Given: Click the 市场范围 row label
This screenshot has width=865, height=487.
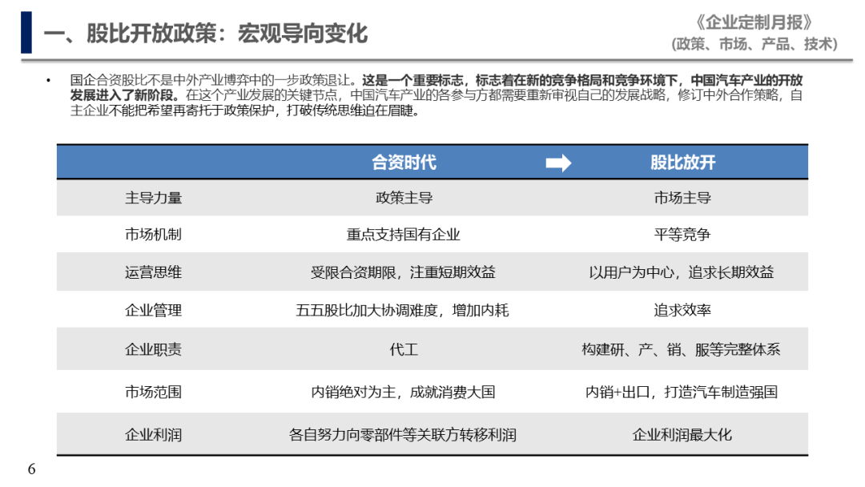Looking at the screenshot, I should [x=153, y=392].
